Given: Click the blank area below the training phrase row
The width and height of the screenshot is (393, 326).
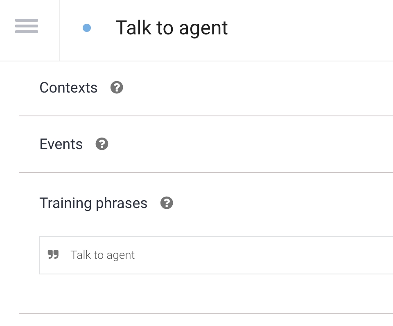Looking at the screenshot, I should pyautogui.click(x=205, y=293).
